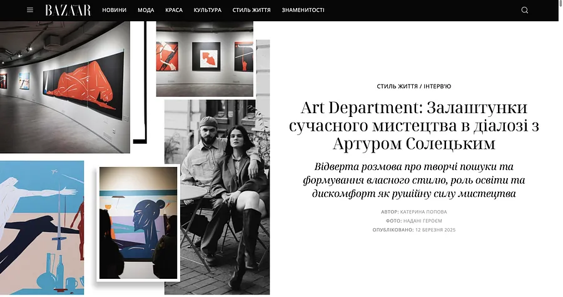Go to Bazaar logo homepage
The image size is (563, 297).
tap(68, 10)
